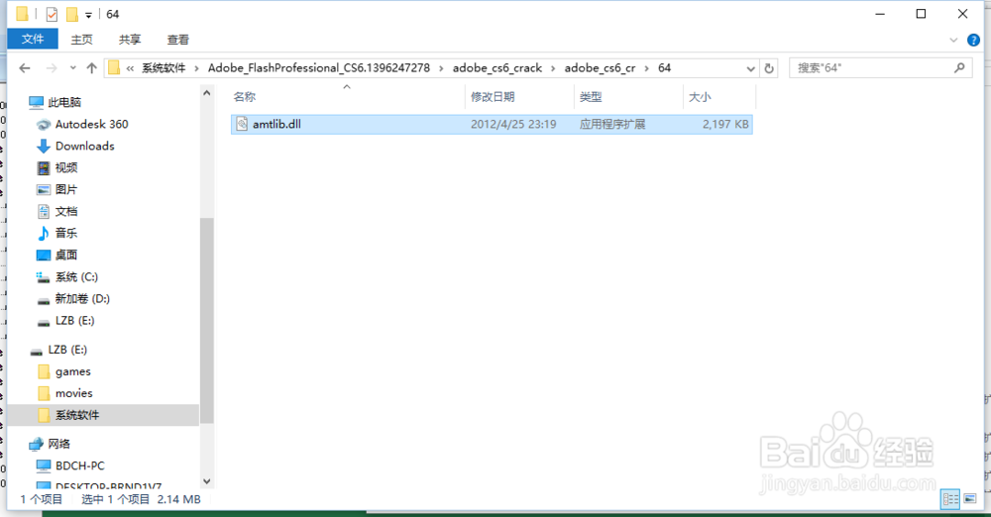The image size is (991, 517).
Task: Click the Downloads blue arrow icon
Action: (x=43, y=146)
